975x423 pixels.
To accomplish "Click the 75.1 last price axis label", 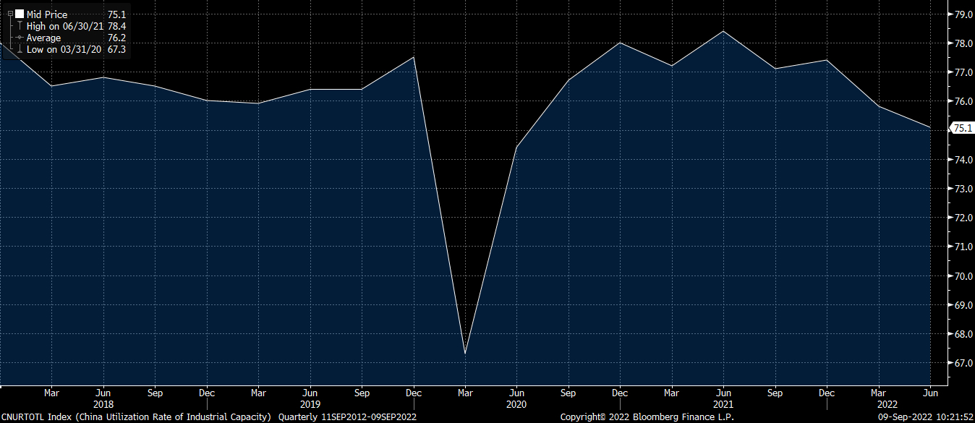I will tap(963, 128).
